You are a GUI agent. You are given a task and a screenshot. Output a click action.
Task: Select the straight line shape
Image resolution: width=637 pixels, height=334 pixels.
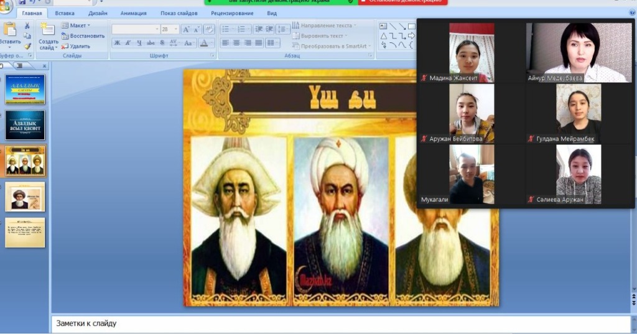tap(393, 26)
